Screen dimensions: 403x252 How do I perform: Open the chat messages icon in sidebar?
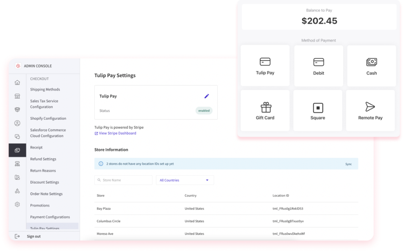[17, 137]
